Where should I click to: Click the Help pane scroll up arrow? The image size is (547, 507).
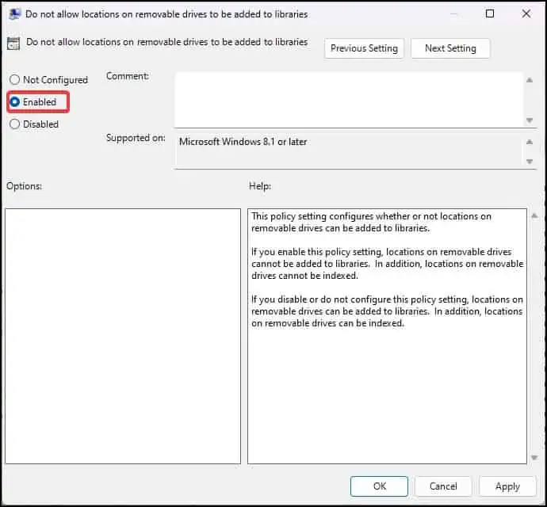[x=534, y=215]
